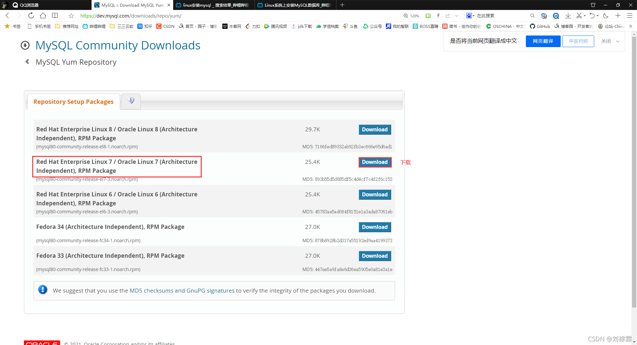Open the 手机书签 bookmark
The height and width of the screenshot is (345, 637).
(x=39, y=26)
